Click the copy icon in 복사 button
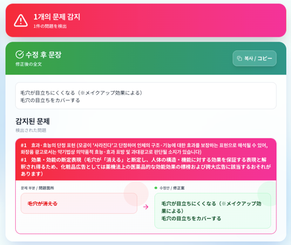The height and width of the screenshot is (245, 291). pyautogui.click(x=239, y=59)
